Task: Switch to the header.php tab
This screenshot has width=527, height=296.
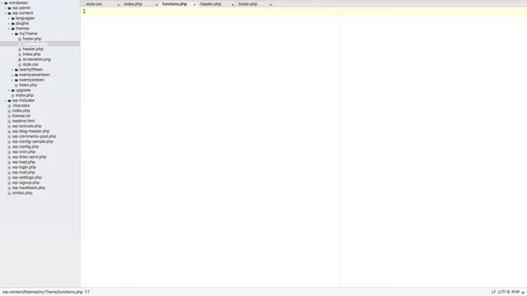Action: (211, 4)
